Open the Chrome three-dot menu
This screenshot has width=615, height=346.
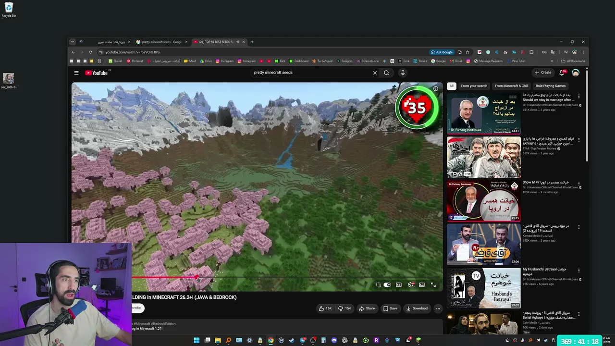[x=583, y=52]
